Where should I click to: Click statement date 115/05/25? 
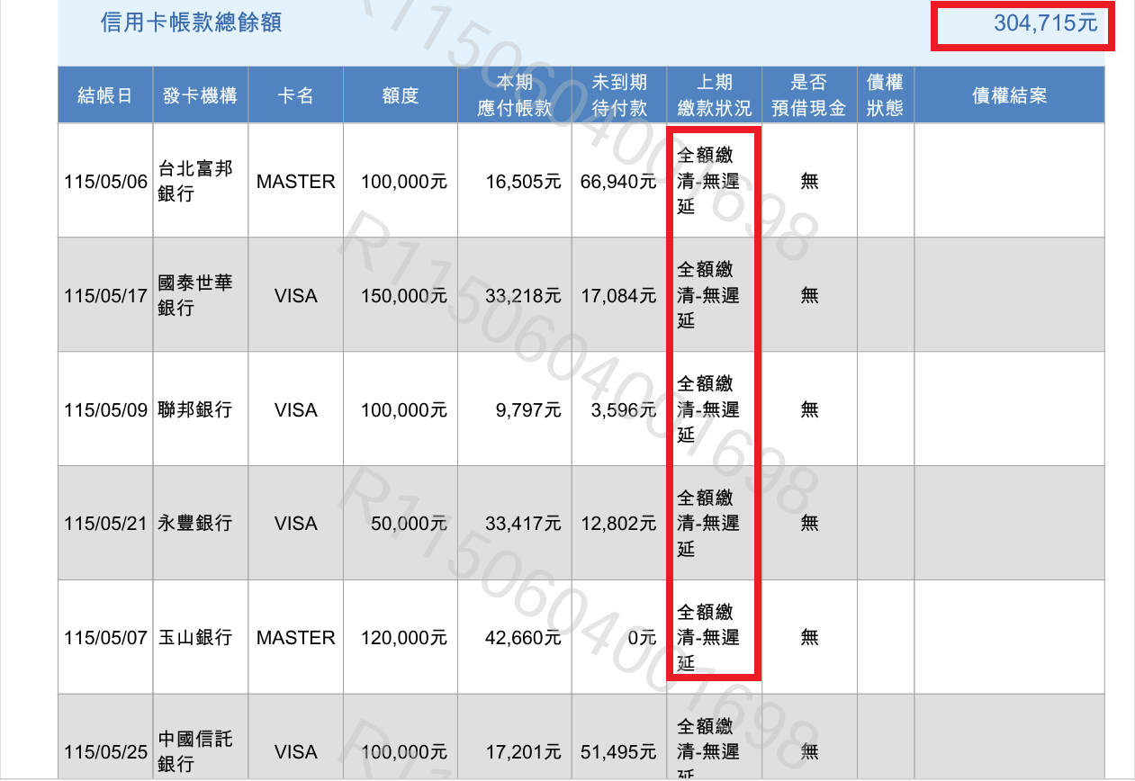(x=105, y=751)
